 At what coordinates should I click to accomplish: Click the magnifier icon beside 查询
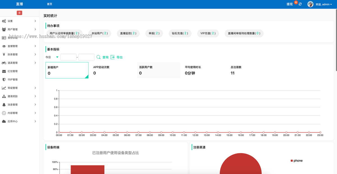coord(99,57)
